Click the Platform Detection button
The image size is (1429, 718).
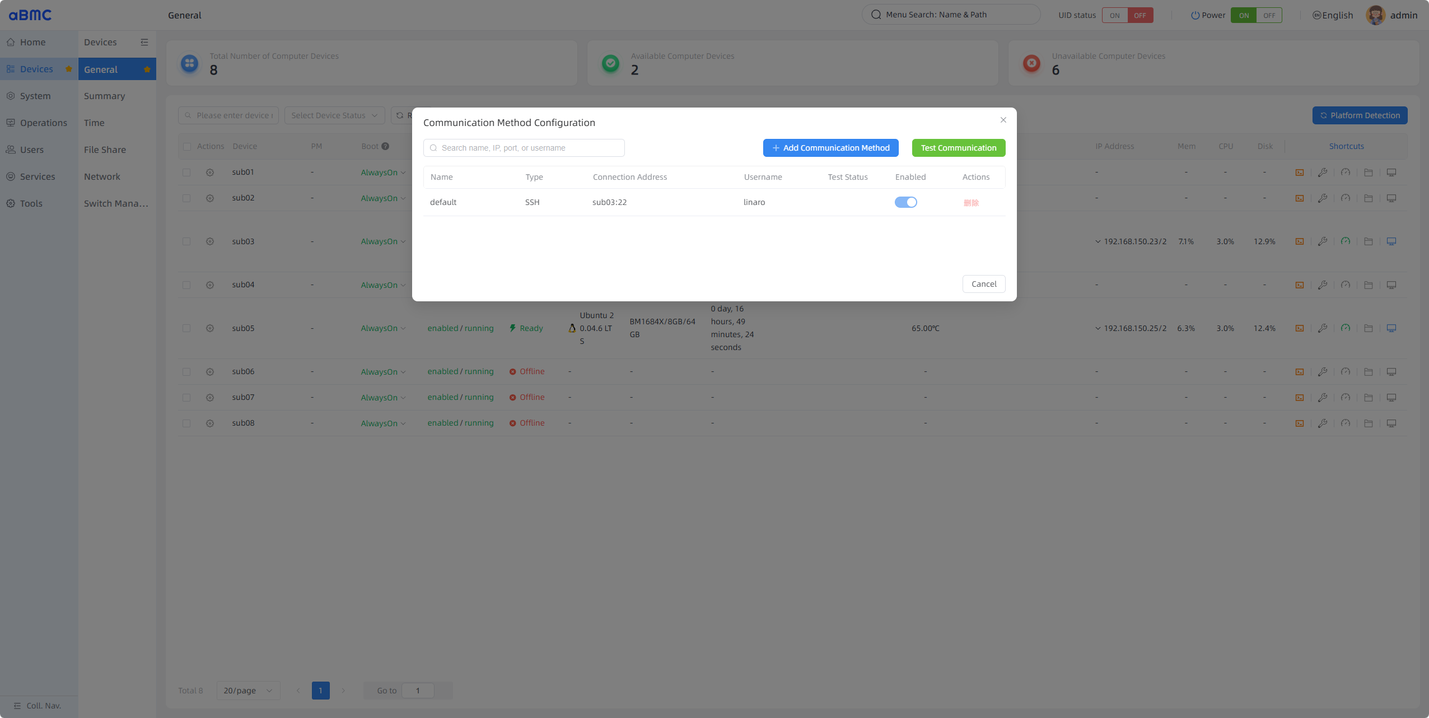click(x=1360, y=115)
